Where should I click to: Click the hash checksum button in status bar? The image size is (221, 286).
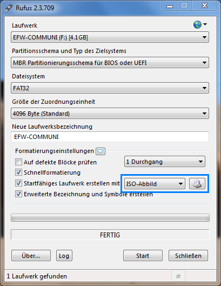178,276
